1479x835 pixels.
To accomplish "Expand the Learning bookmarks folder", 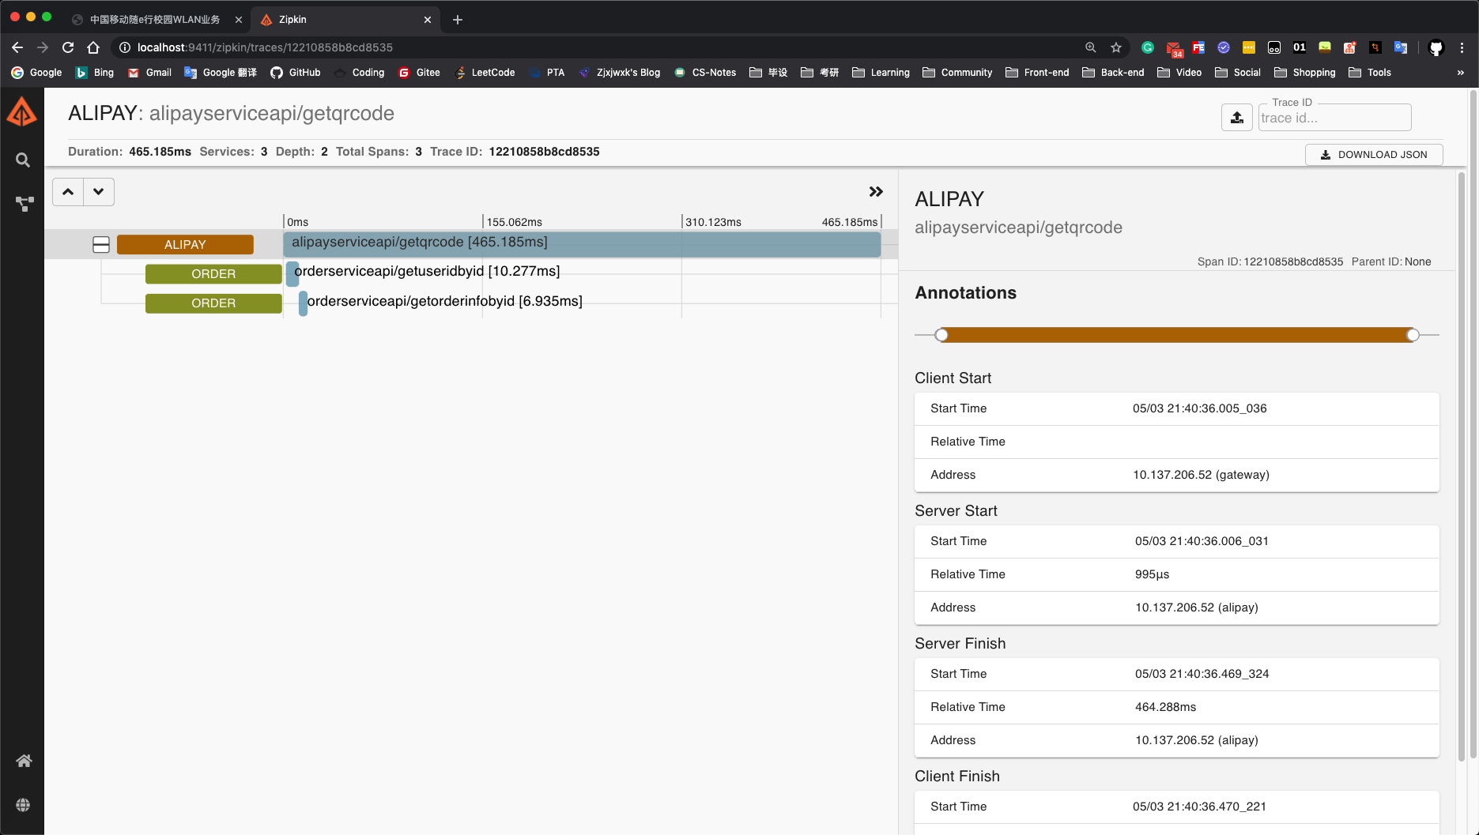I will [881, 72].
